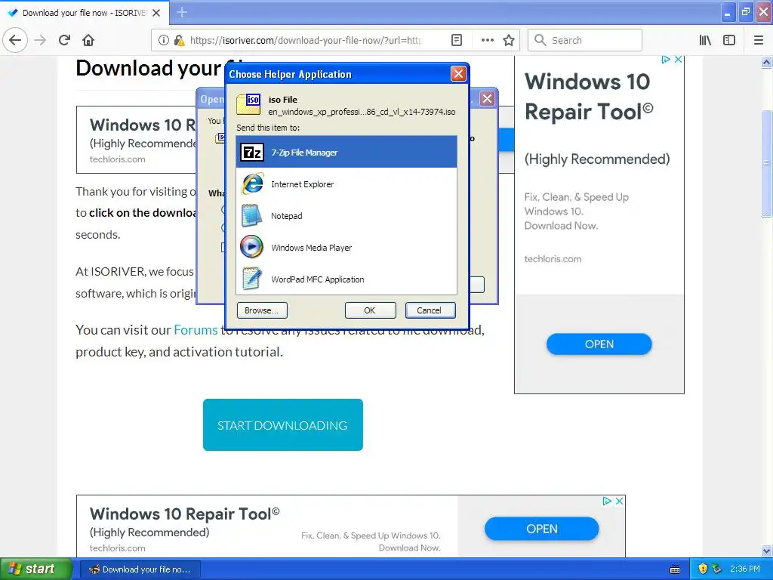Viewport: 773px width, 580px height.
Task: Click taskbar item 'Download your file no...'
Action: coord(140,569)
